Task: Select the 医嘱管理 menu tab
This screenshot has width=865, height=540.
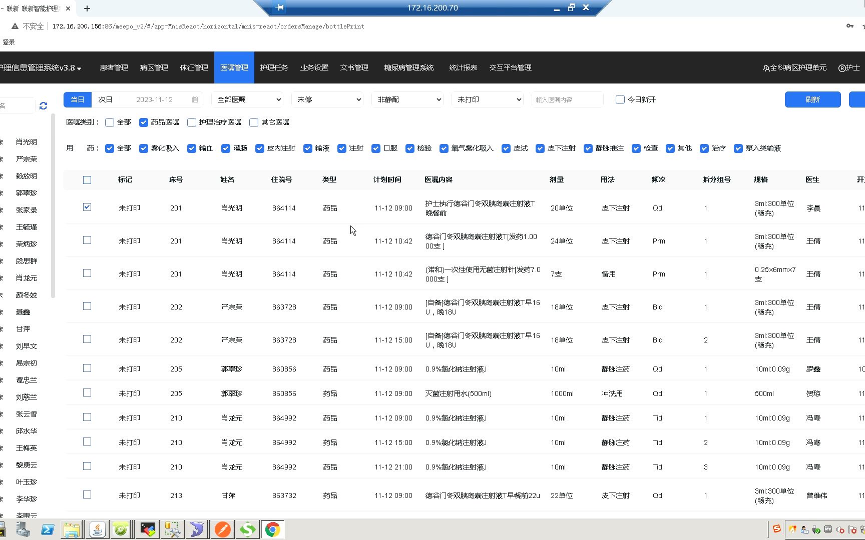Action: (x=234, y=67)
